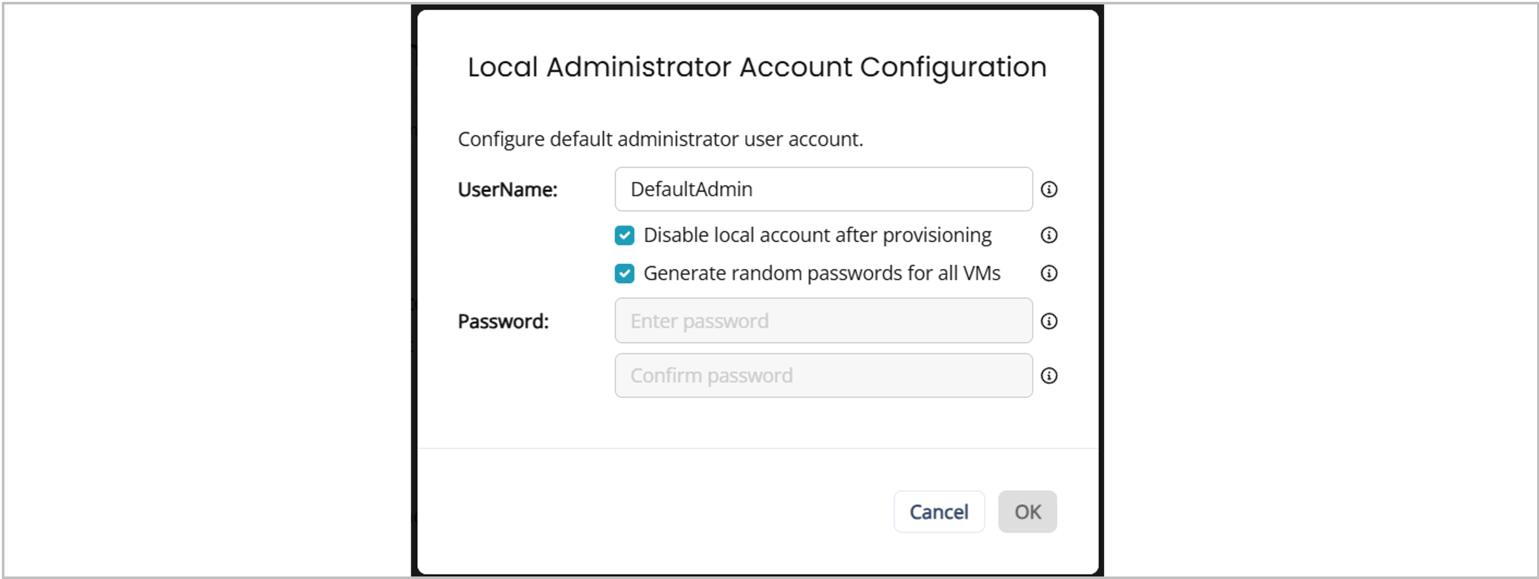Focus the UserName field containing DefaultAdmin
Viewport: 1539px width, 579px height.
(x=823, y=189)
